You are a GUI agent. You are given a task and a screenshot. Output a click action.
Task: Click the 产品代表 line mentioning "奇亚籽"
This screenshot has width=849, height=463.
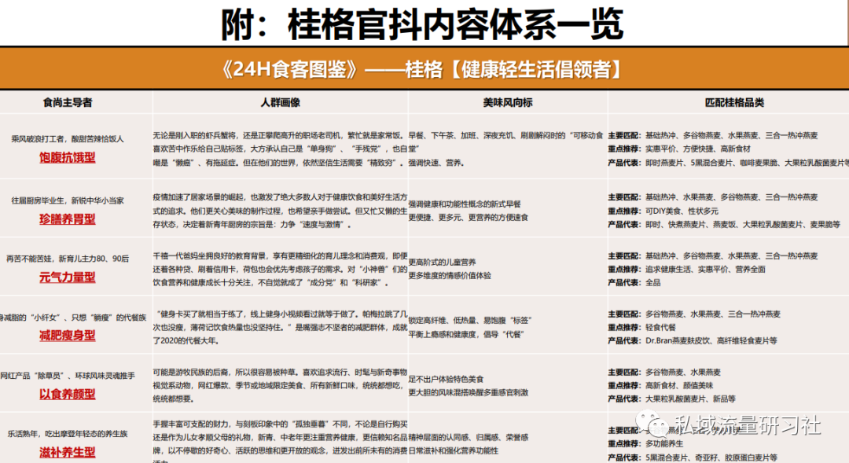(693, 457)
